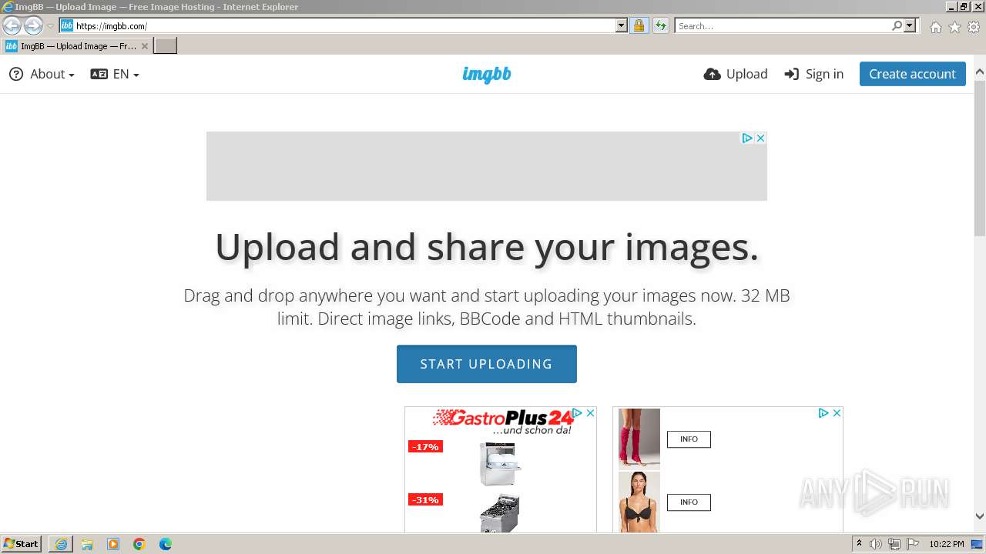986x554 pixels.
Task: Click the language translate icon
Action: tap(99, 74)
